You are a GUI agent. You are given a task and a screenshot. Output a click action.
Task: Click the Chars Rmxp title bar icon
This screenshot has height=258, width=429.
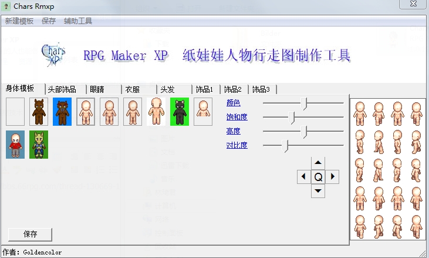(x=6, y=6)
